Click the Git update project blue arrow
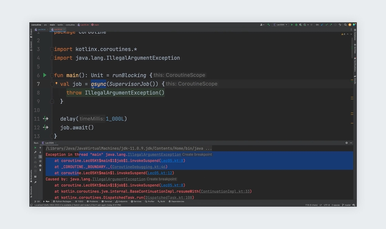Viewport: 386px width, 229px height. click(322, 25)
